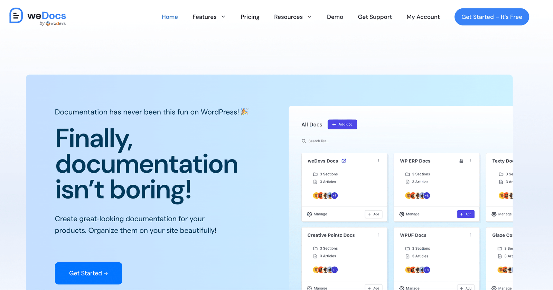
Task: Go to the Pricing page
Action: [250, 17]
